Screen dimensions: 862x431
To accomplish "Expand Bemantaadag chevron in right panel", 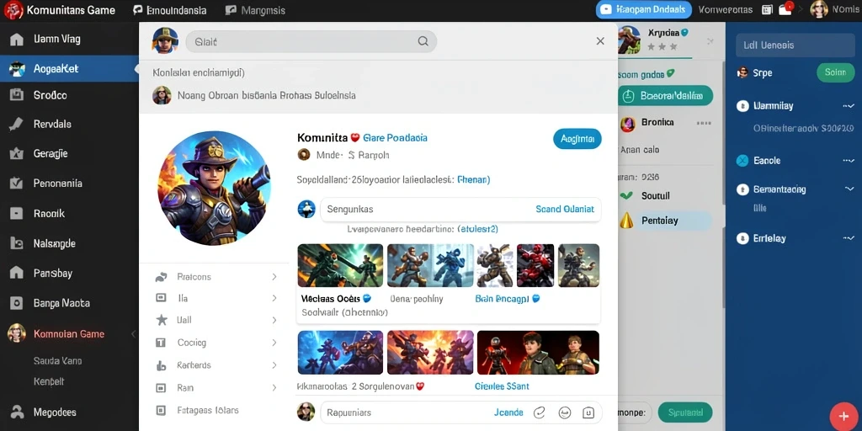I will pos(849,189).
